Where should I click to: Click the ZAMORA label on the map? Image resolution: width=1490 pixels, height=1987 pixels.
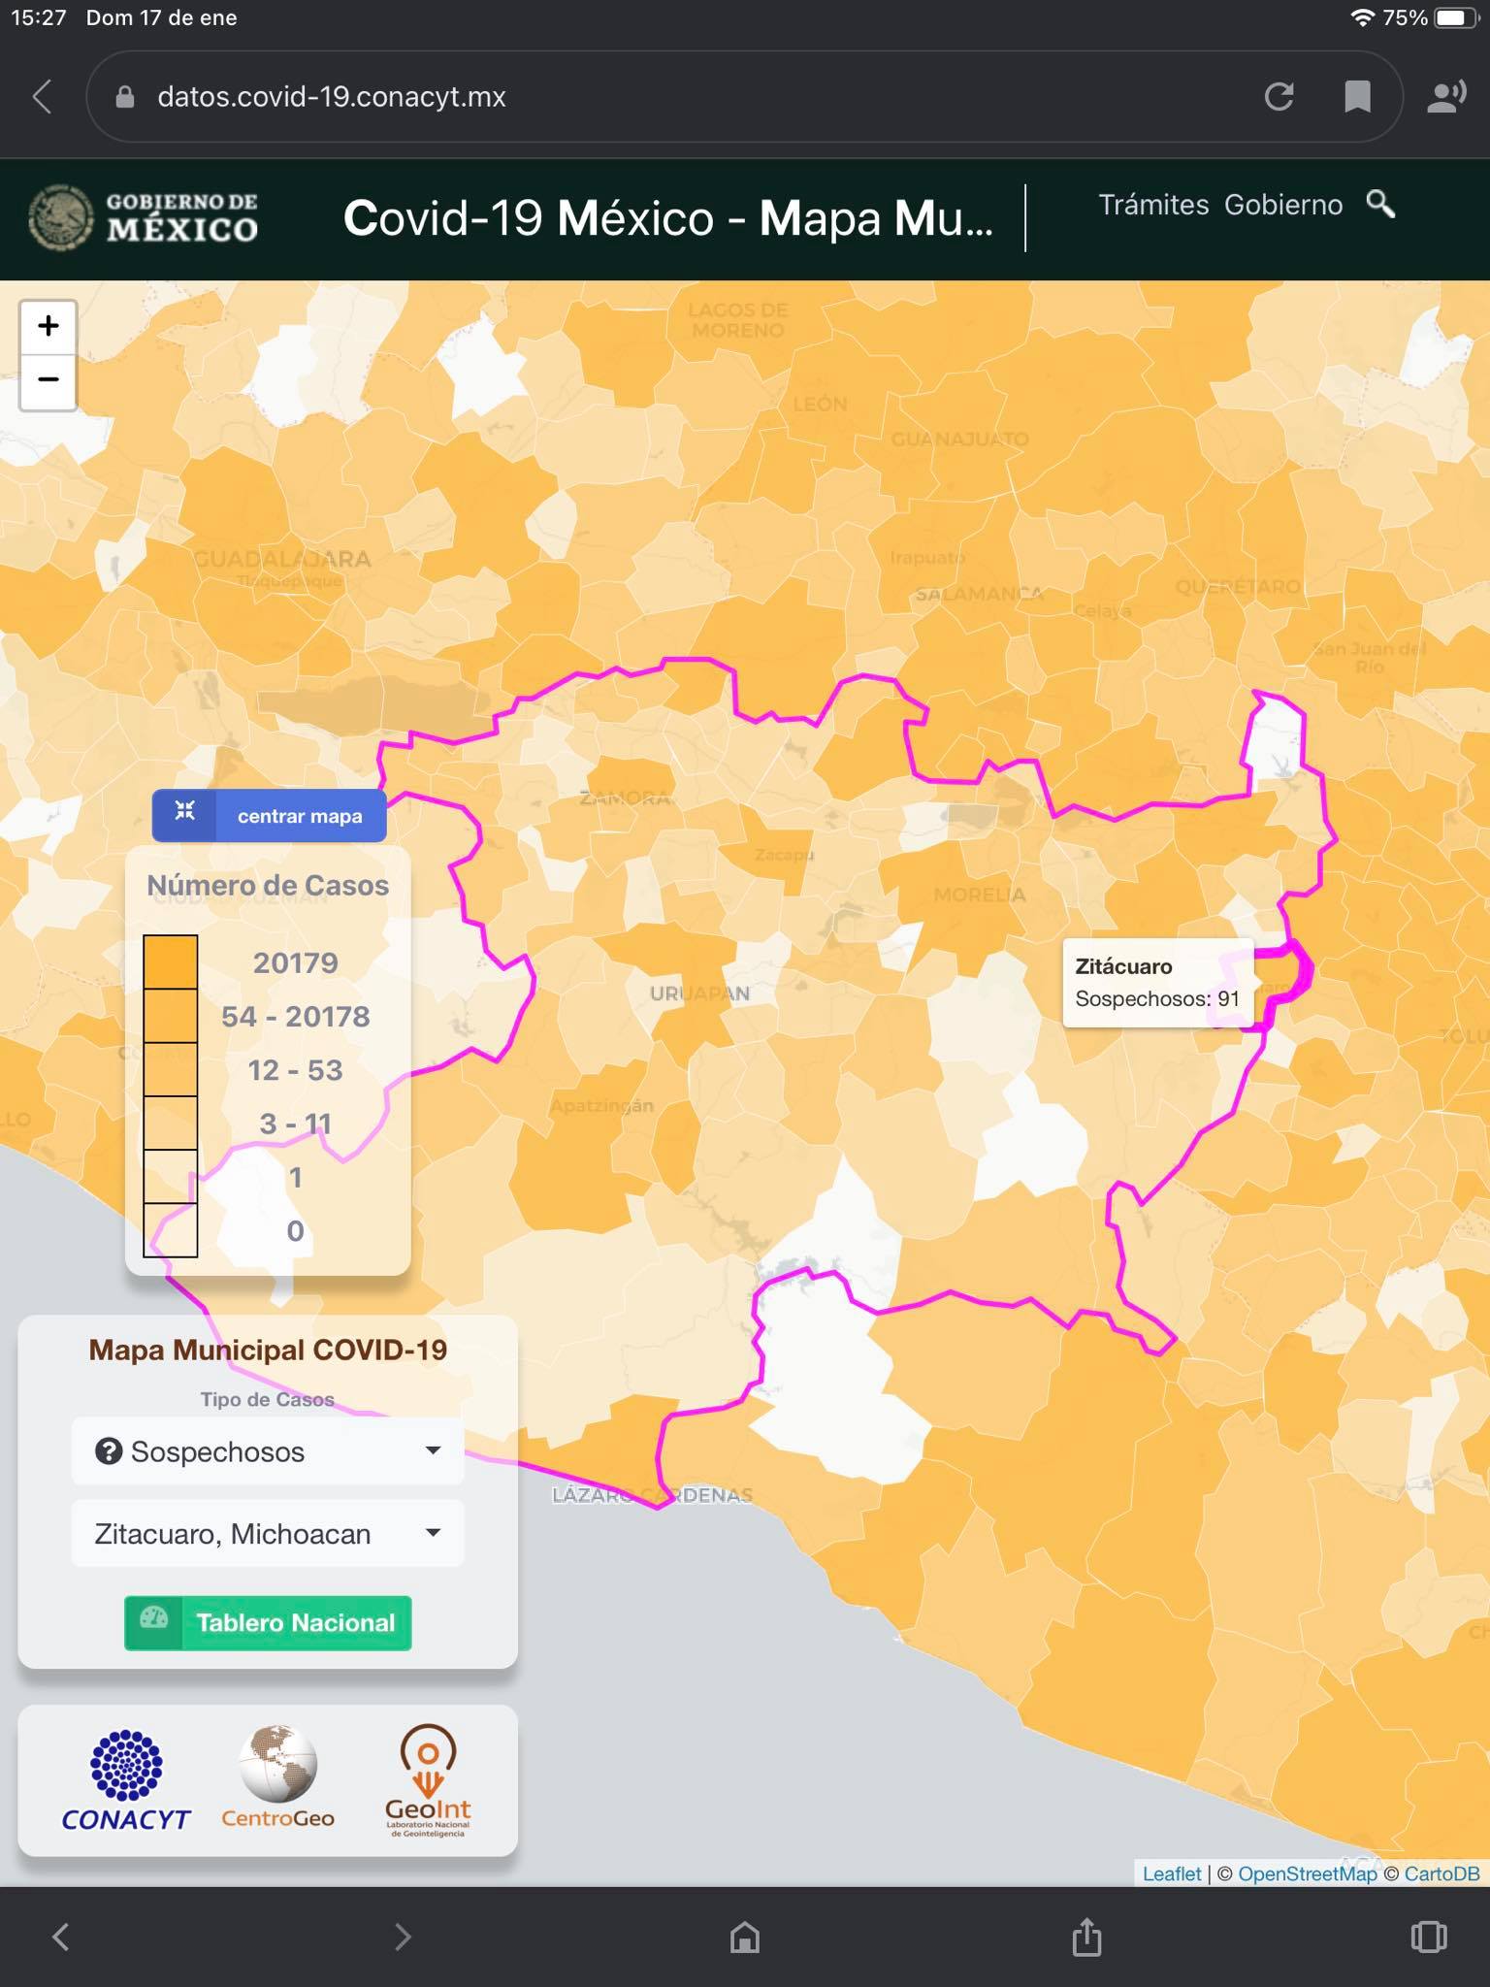[x=625, y=798]
